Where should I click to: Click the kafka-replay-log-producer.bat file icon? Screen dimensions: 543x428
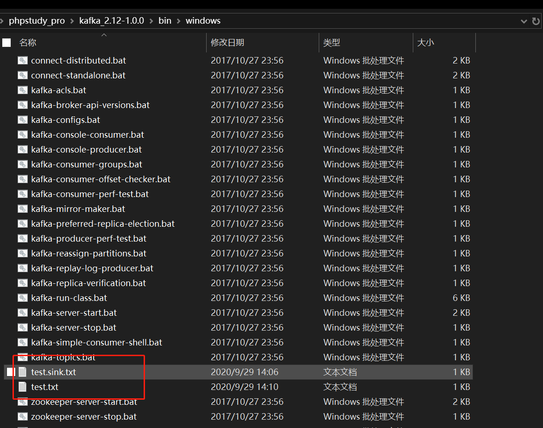pos(23,268)
